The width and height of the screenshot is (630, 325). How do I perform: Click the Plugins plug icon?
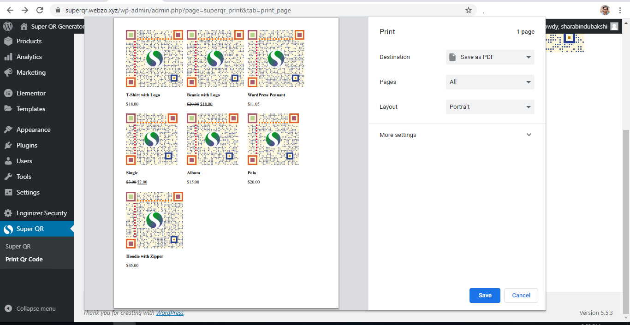click(x=8, y=145)
